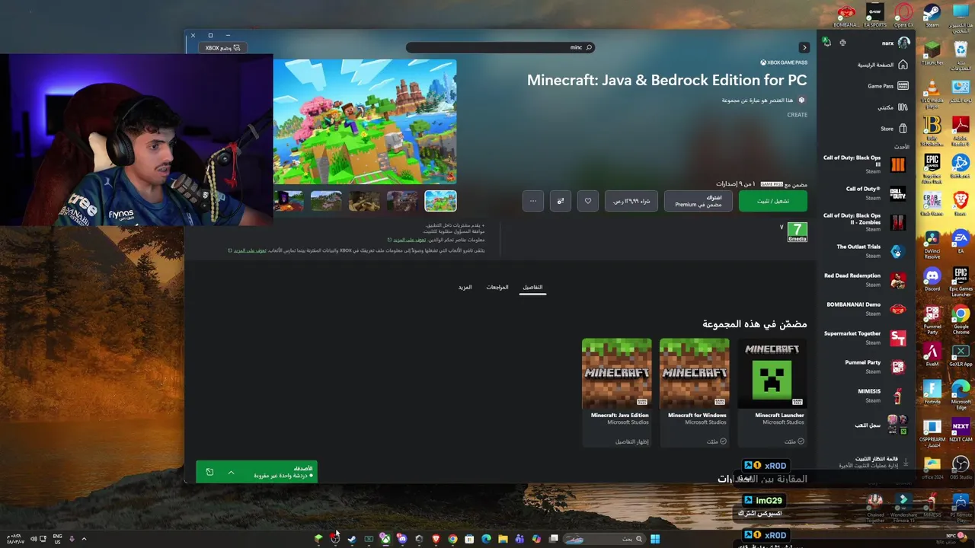Click show details under Java Edition
This screenshot has height=548, width=975.
point(631,441)
